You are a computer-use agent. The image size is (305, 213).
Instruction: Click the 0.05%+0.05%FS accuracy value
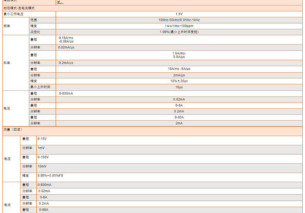50,175
